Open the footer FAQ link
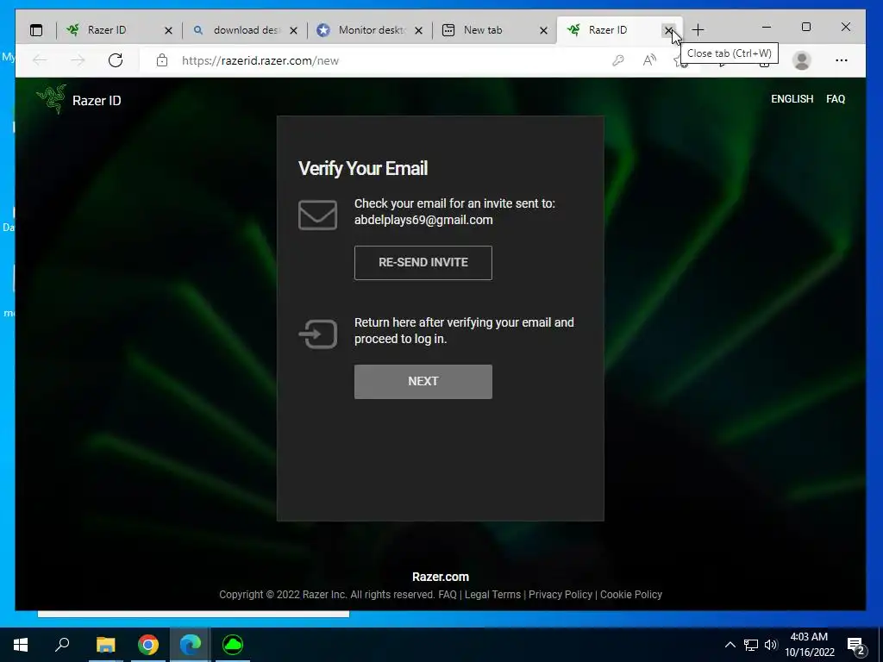 click(448, 595)
